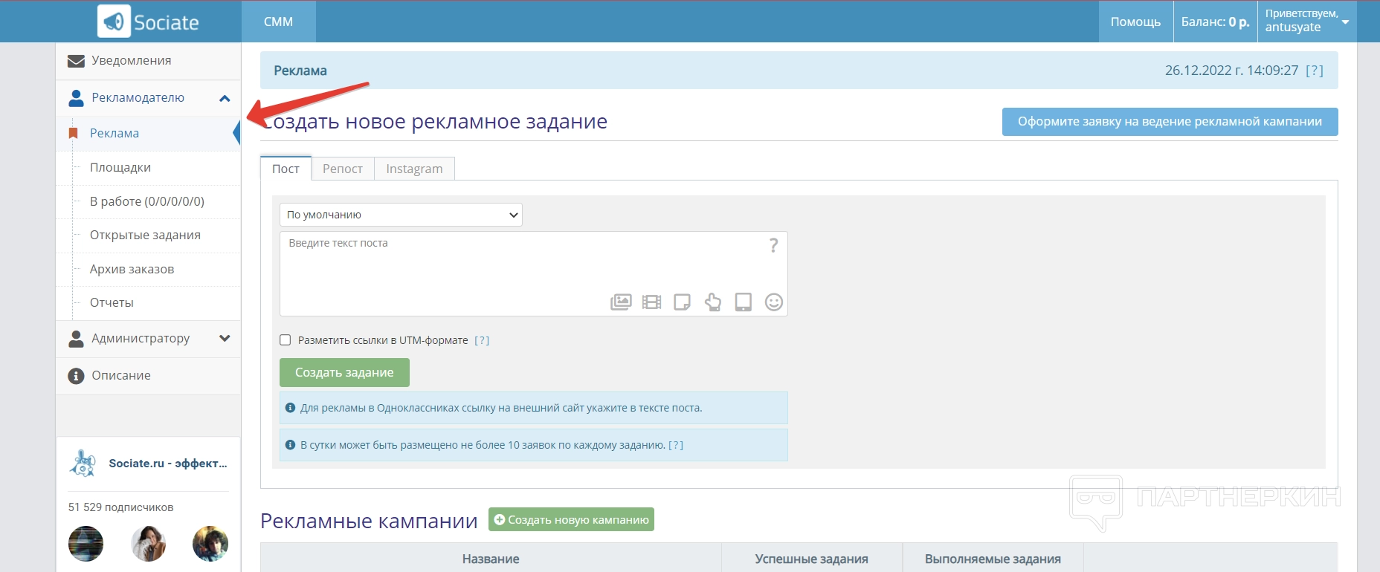Collapse the Рекламодателю sidebar section
Viewport: 1380px width, 572px height.
225,98
